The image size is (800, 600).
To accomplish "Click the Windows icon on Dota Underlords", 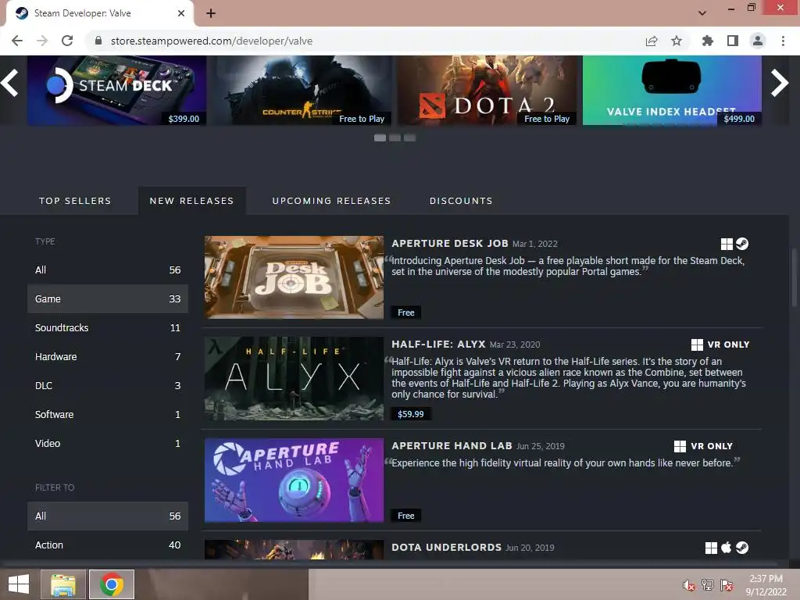I will (x=711, y=548).
